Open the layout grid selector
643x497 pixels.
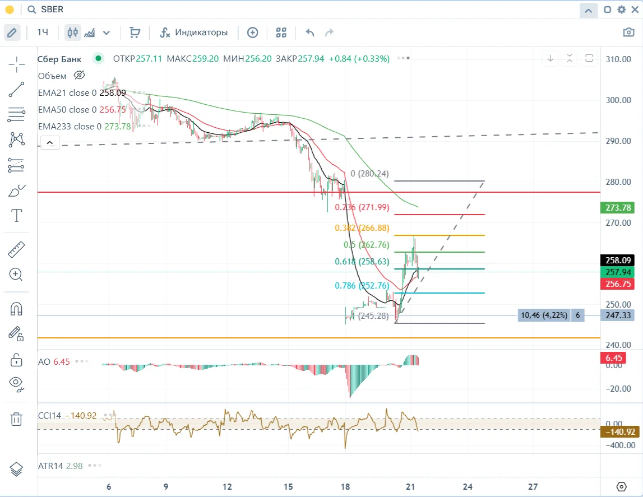pyautogui.click(x=281, y=32)
